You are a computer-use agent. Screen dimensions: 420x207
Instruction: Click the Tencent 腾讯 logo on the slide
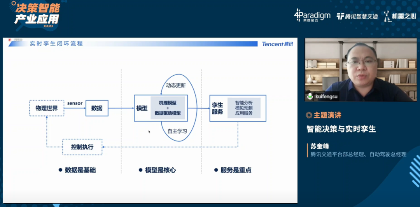tap(277, 44)
